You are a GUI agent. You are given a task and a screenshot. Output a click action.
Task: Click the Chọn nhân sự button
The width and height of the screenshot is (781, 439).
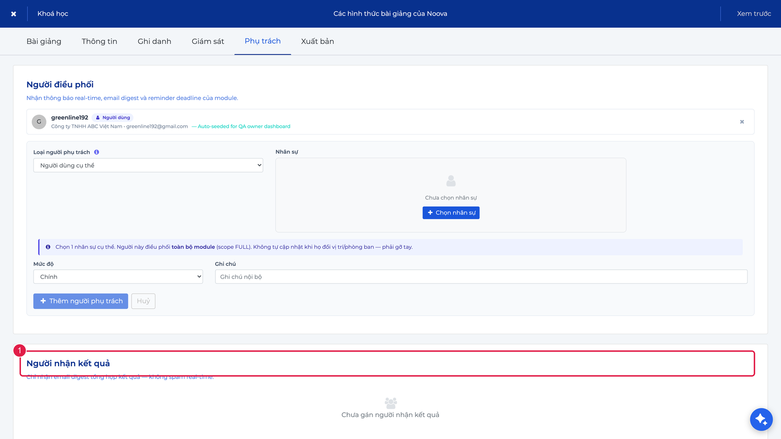click(451, 213)
